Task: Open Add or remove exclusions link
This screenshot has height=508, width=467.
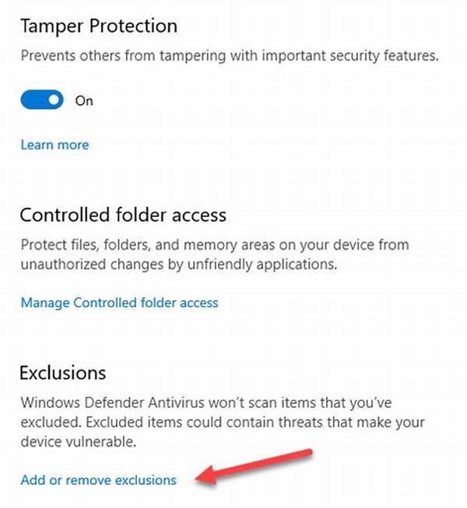Action: click(99, 480)
